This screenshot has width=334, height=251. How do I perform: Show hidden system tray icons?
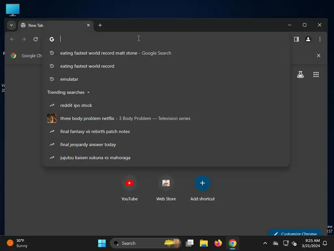click(x=265, y=243)
